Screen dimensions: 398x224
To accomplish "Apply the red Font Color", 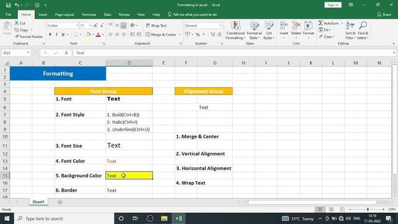I will coord(98,35).
